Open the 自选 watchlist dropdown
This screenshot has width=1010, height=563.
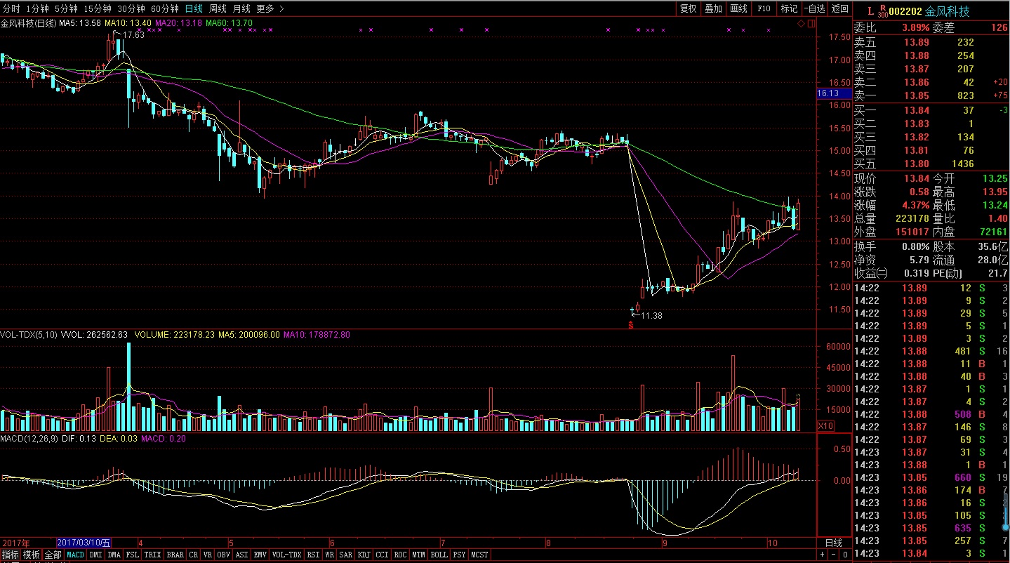(x=814, y=8)
